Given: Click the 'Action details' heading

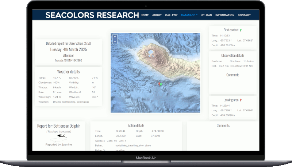Looking at the screenshot, I should click(x=136, y=126).
